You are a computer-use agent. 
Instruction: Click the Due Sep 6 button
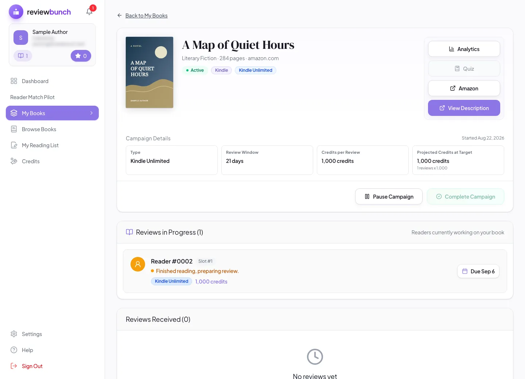[478, 271]
